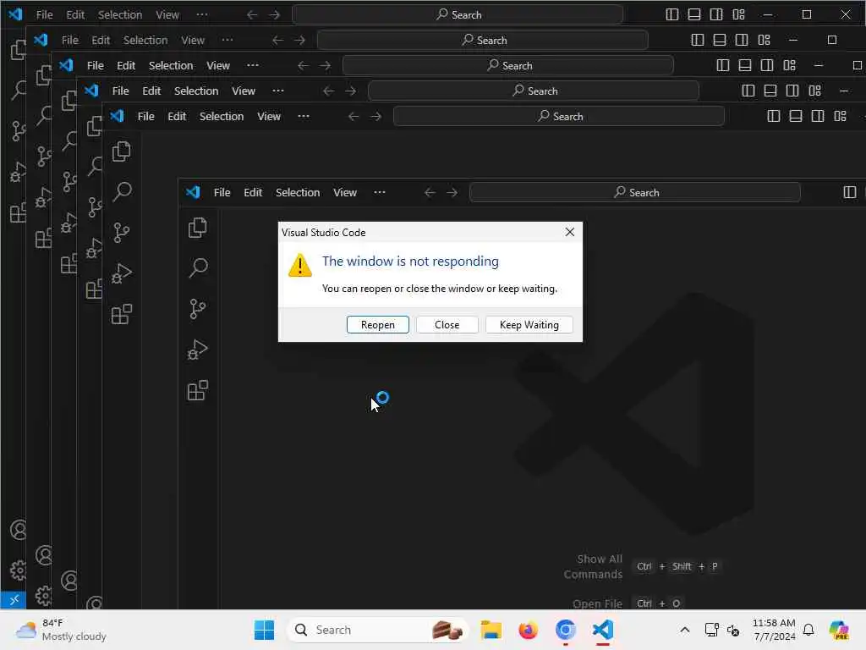
Task: Click command center Search in second window
Action: 558,116
